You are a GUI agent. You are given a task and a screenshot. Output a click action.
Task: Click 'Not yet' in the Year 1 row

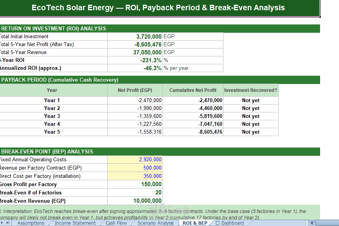251,100
